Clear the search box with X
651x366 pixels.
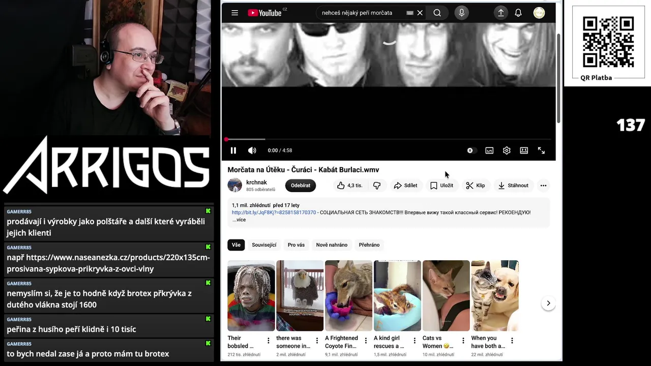pyautogui.click(x=420, y=13)
